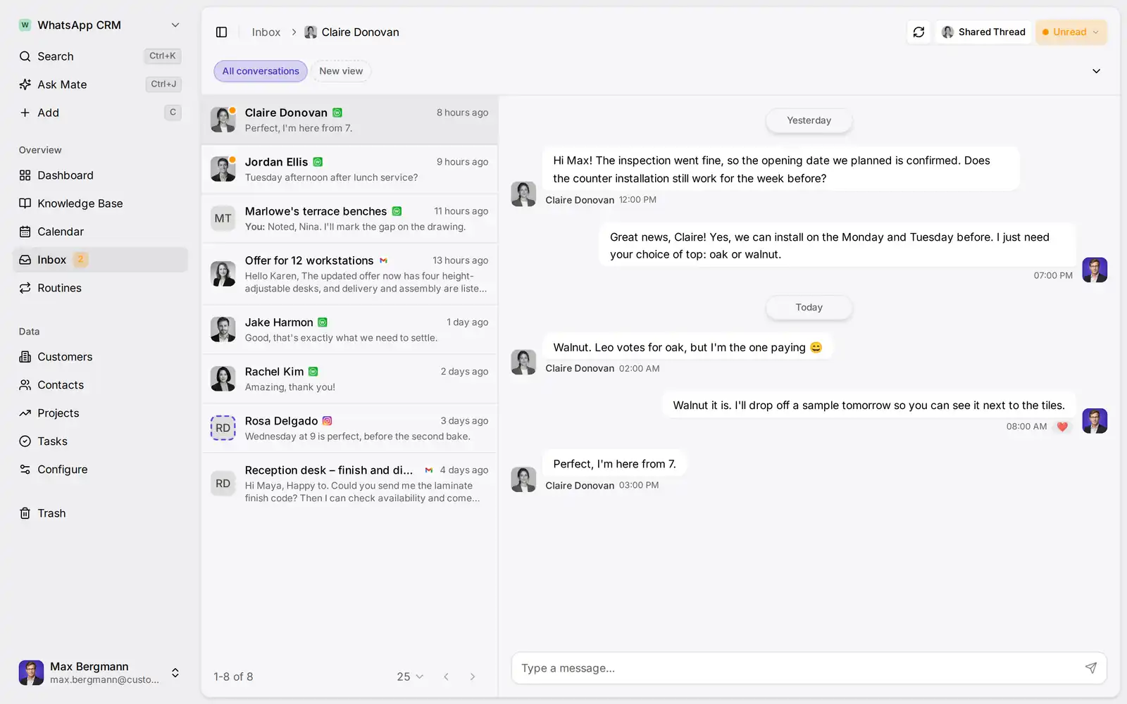Open the Unread status dropdown

click(x=1071, y=32)
